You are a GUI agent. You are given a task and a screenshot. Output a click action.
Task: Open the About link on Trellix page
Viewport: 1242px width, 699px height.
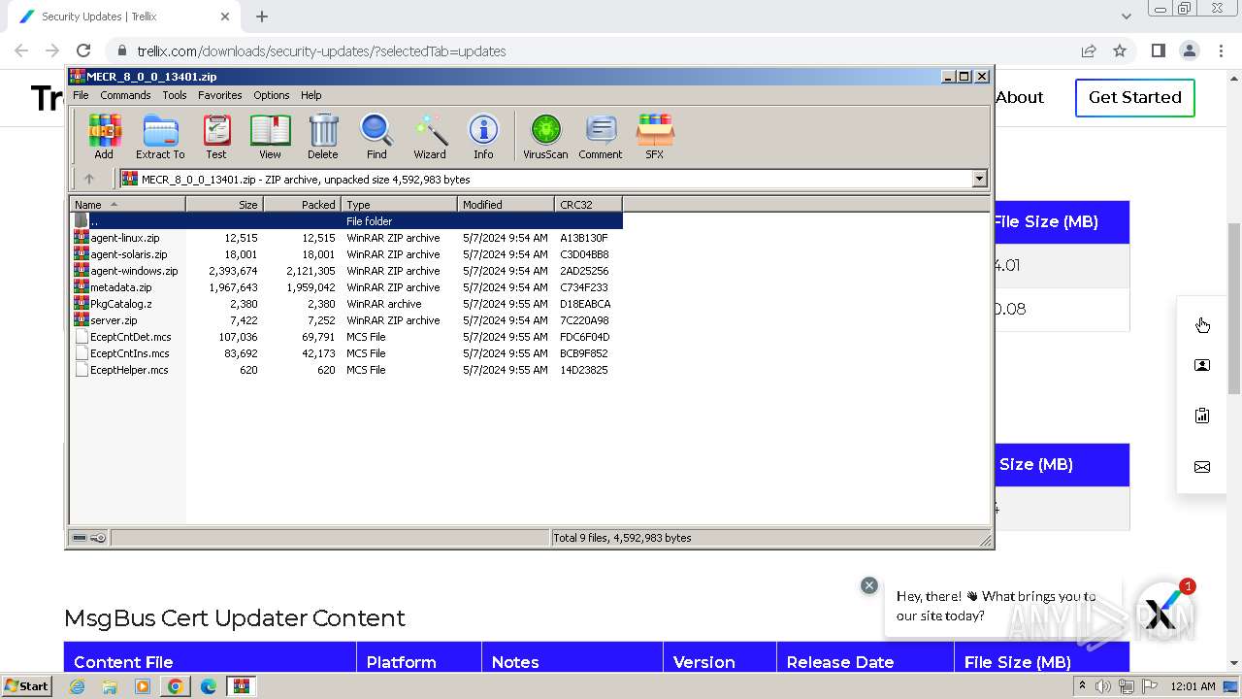click(1020, 97)
